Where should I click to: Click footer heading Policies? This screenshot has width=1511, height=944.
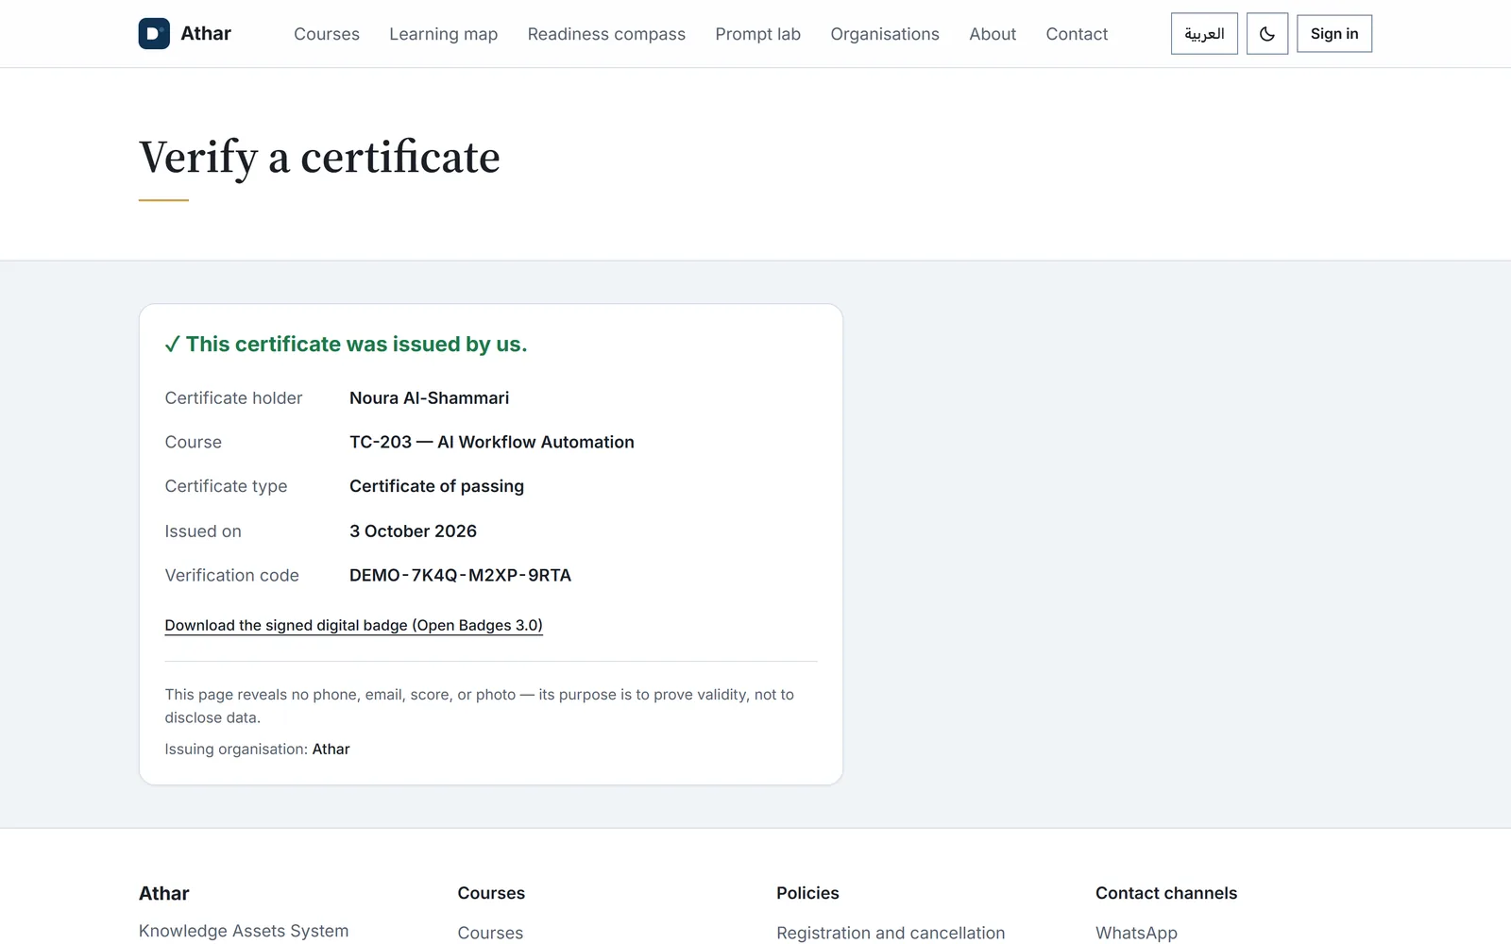807,893
